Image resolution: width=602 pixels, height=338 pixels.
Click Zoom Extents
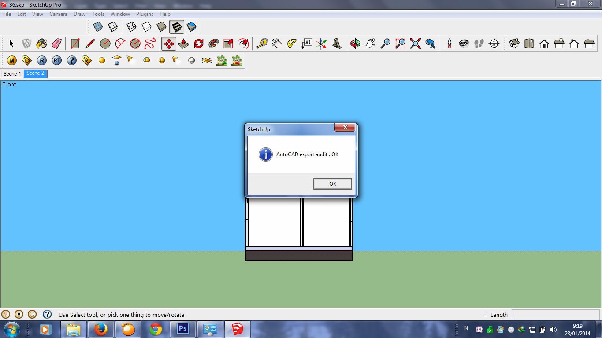point(415,44)
